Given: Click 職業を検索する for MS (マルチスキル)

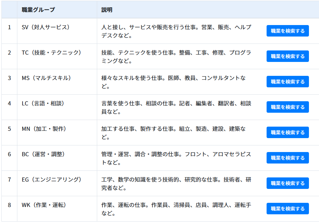Looking at the screenshot, I should click(x=287, y=81).
